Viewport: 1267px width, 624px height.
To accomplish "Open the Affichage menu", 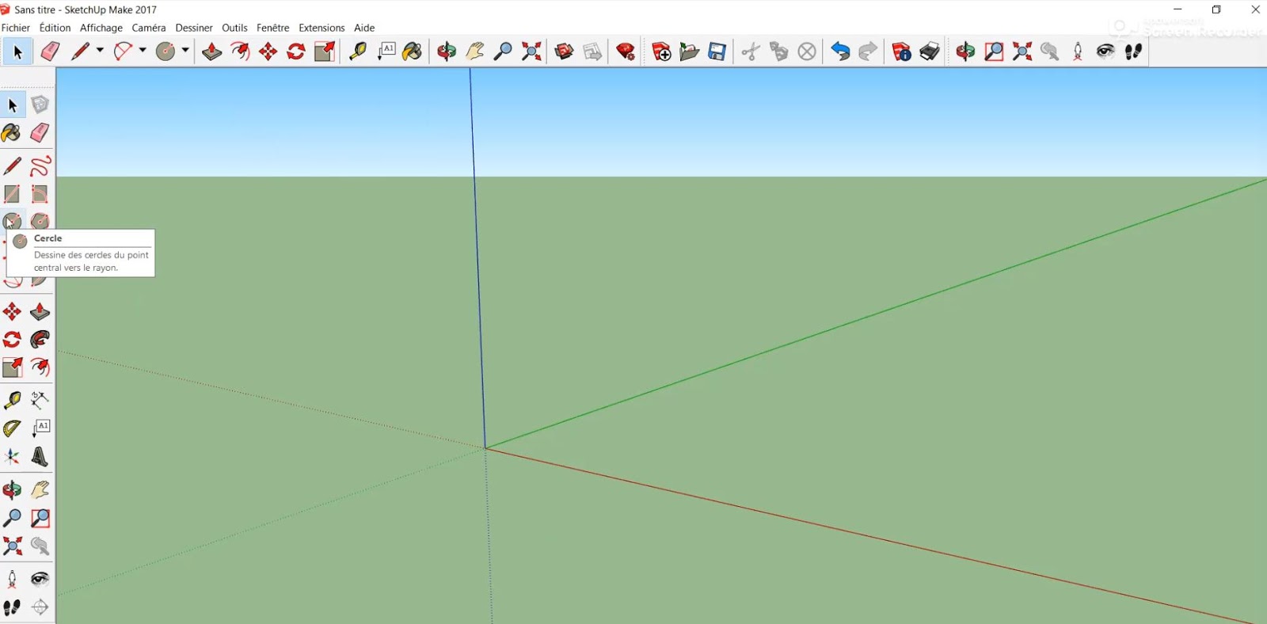I will click(101, 28).
